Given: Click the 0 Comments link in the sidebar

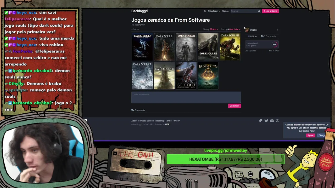Looking at the screenshot, I should pyautogui.click(x=269, y=36).
